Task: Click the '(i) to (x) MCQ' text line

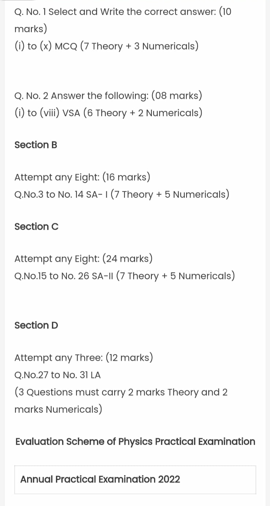Action: (106, 46)
